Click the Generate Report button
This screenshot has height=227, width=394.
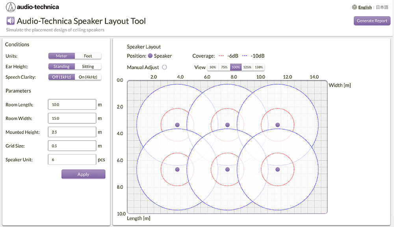(372, 21)
